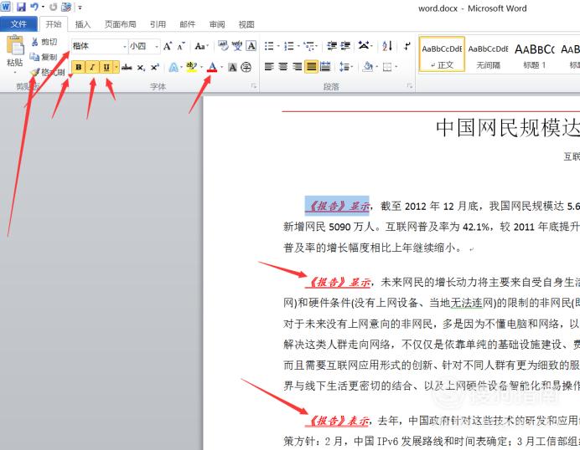580x450 pixels.
Task: Toggle Superscript formatting
Action: click(154, 67)
